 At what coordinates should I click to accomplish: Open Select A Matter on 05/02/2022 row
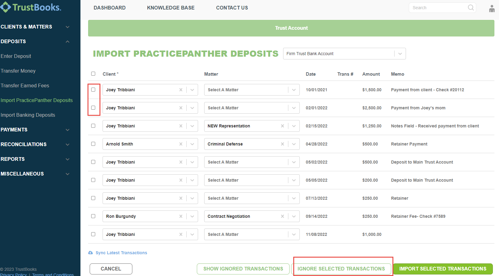pyautogui.click(x=252, y=162)
